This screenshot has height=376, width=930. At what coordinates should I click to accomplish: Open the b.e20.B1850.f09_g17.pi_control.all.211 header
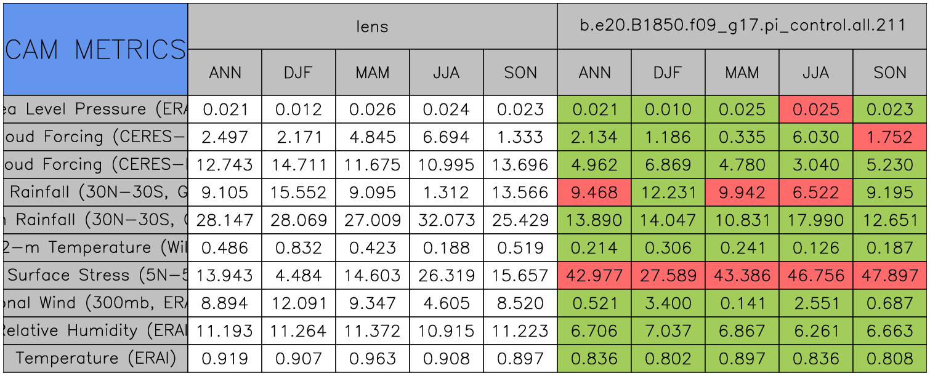(x=742, y=26)
